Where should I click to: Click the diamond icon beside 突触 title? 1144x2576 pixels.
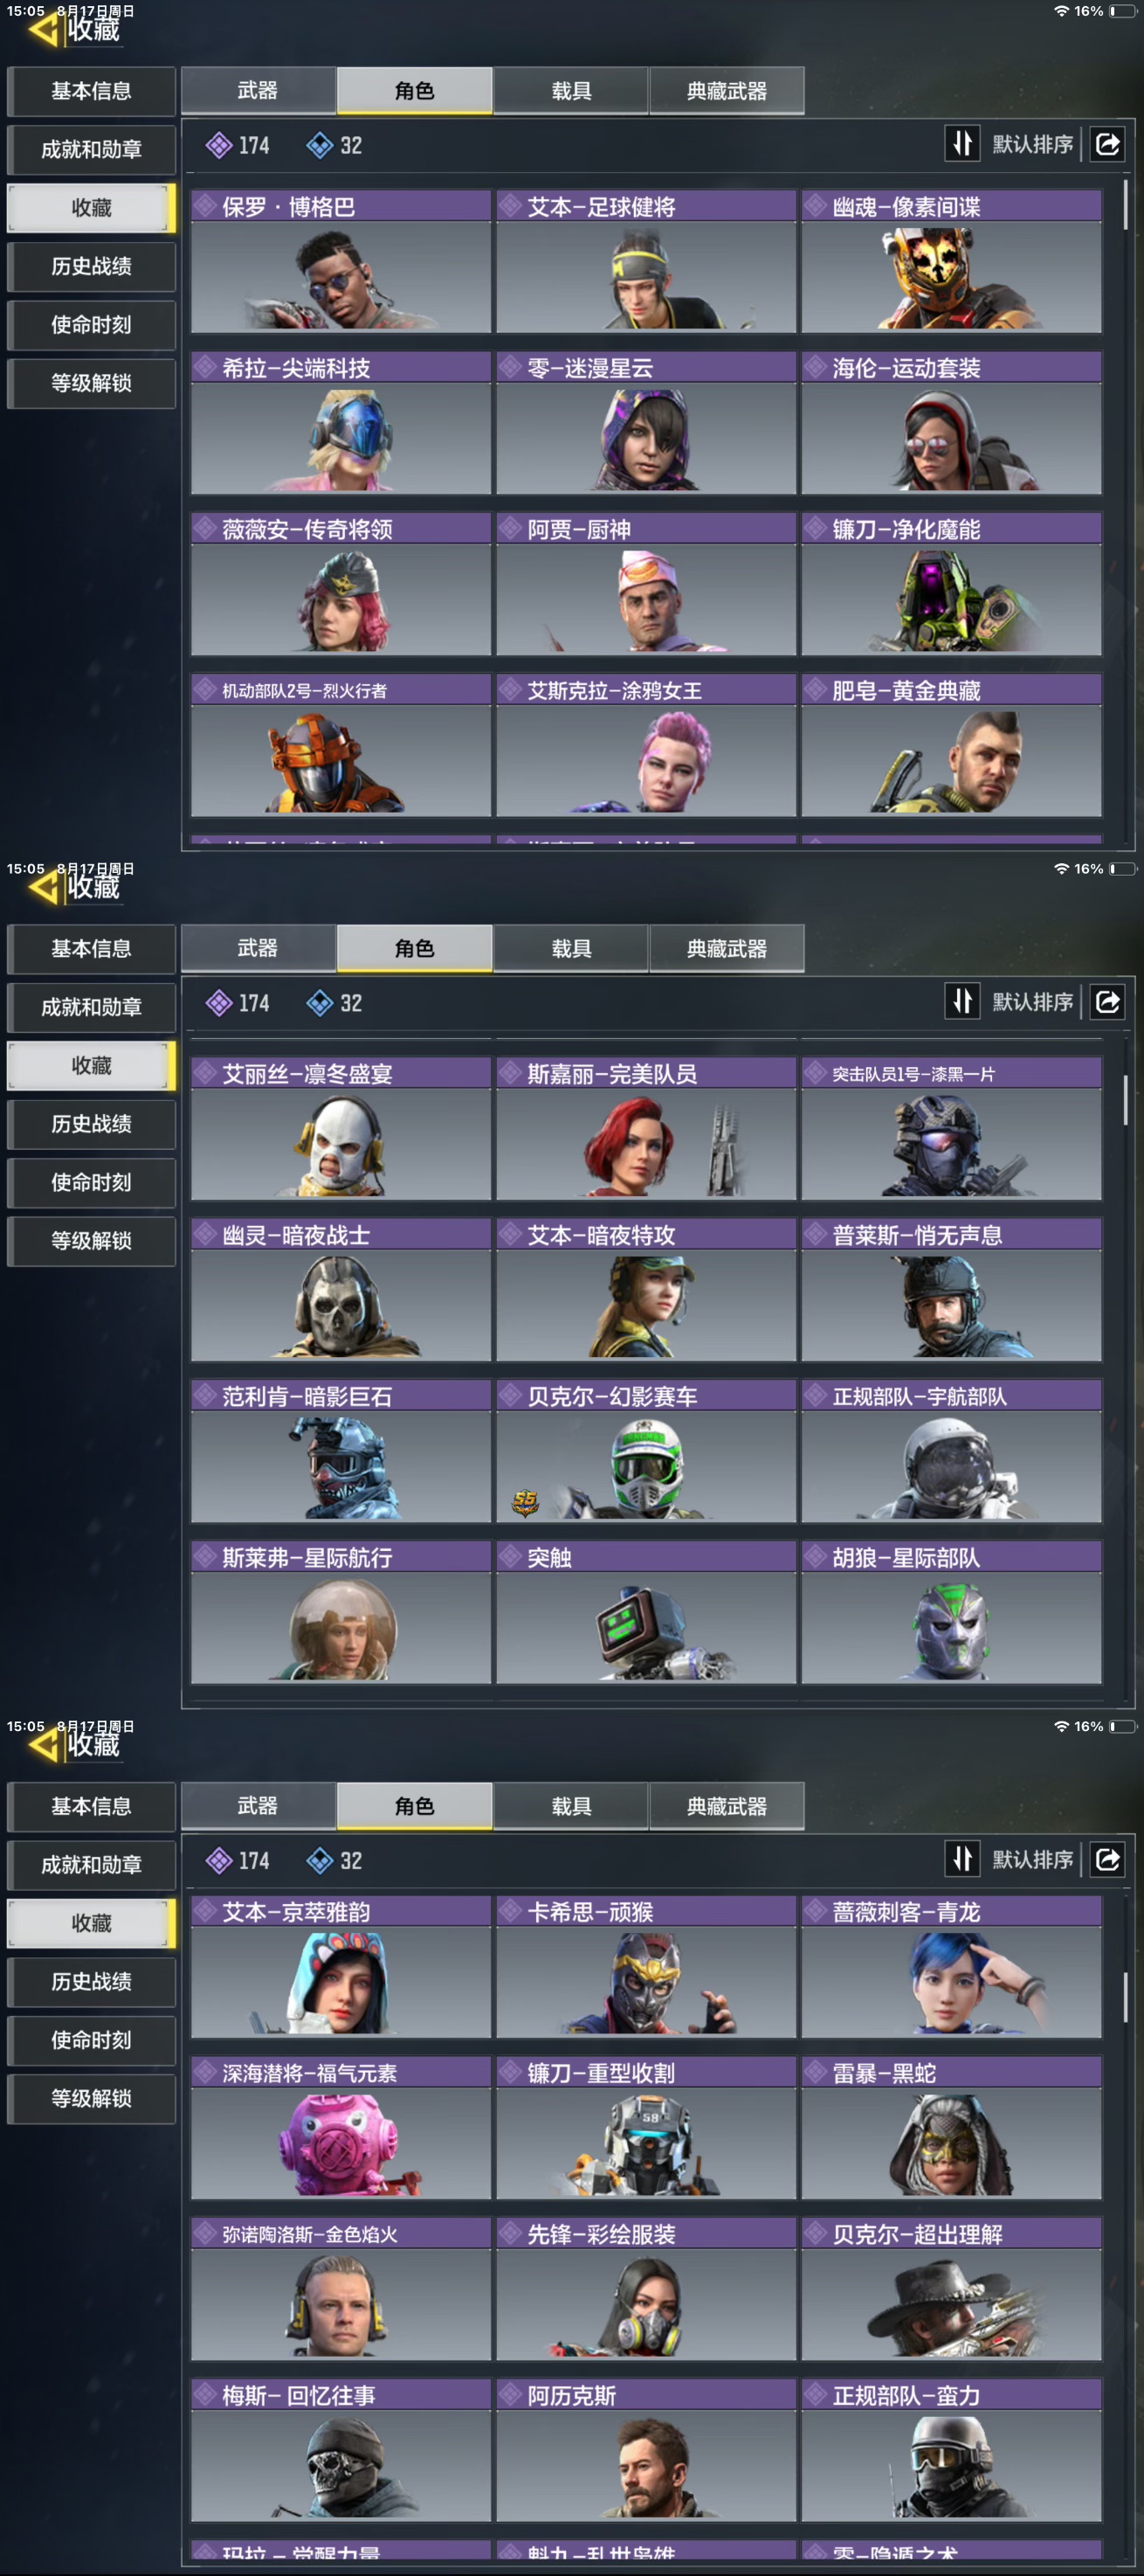point(512,1557)
